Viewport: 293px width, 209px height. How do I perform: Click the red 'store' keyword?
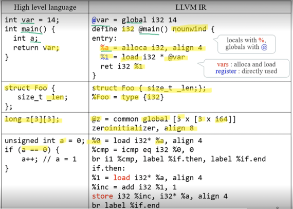pos(102,196)
